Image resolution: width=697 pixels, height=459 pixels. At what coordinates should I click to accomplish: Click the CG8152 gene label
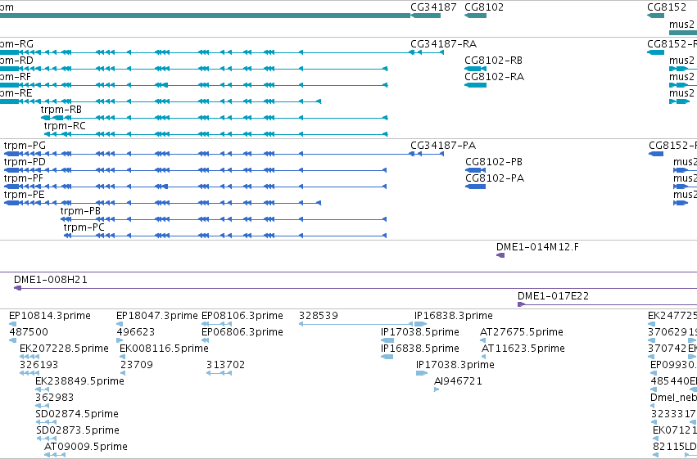[667, 7]
